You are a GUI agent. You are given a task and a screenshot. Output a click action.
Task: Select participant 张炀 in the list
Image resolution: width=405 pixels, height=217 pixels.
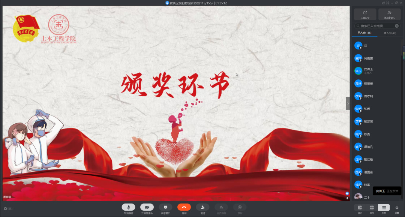coord(377,109)
